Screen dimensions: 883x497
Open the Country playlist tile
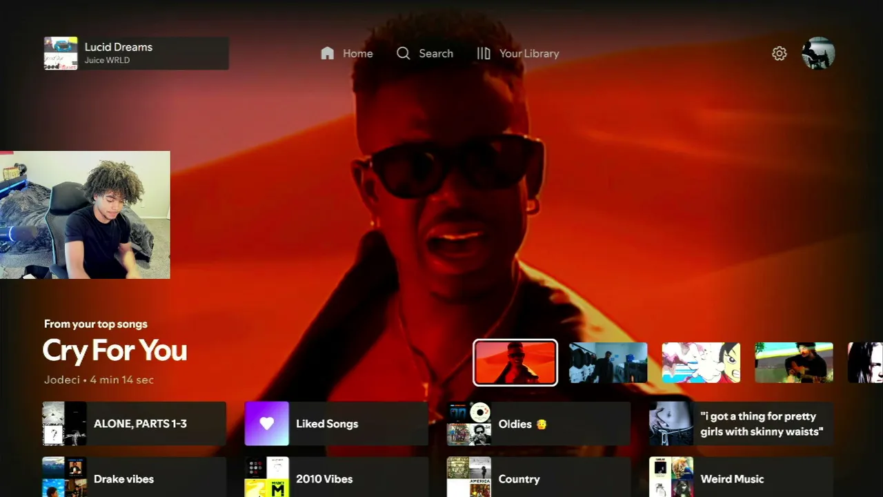point(539,477)
